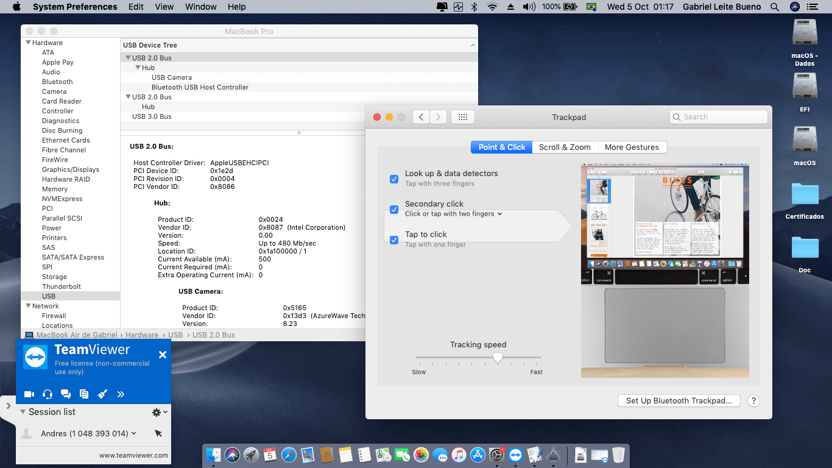
Task: Expand more TeamViewer tools with double chevron
Action: coord(121,394)
